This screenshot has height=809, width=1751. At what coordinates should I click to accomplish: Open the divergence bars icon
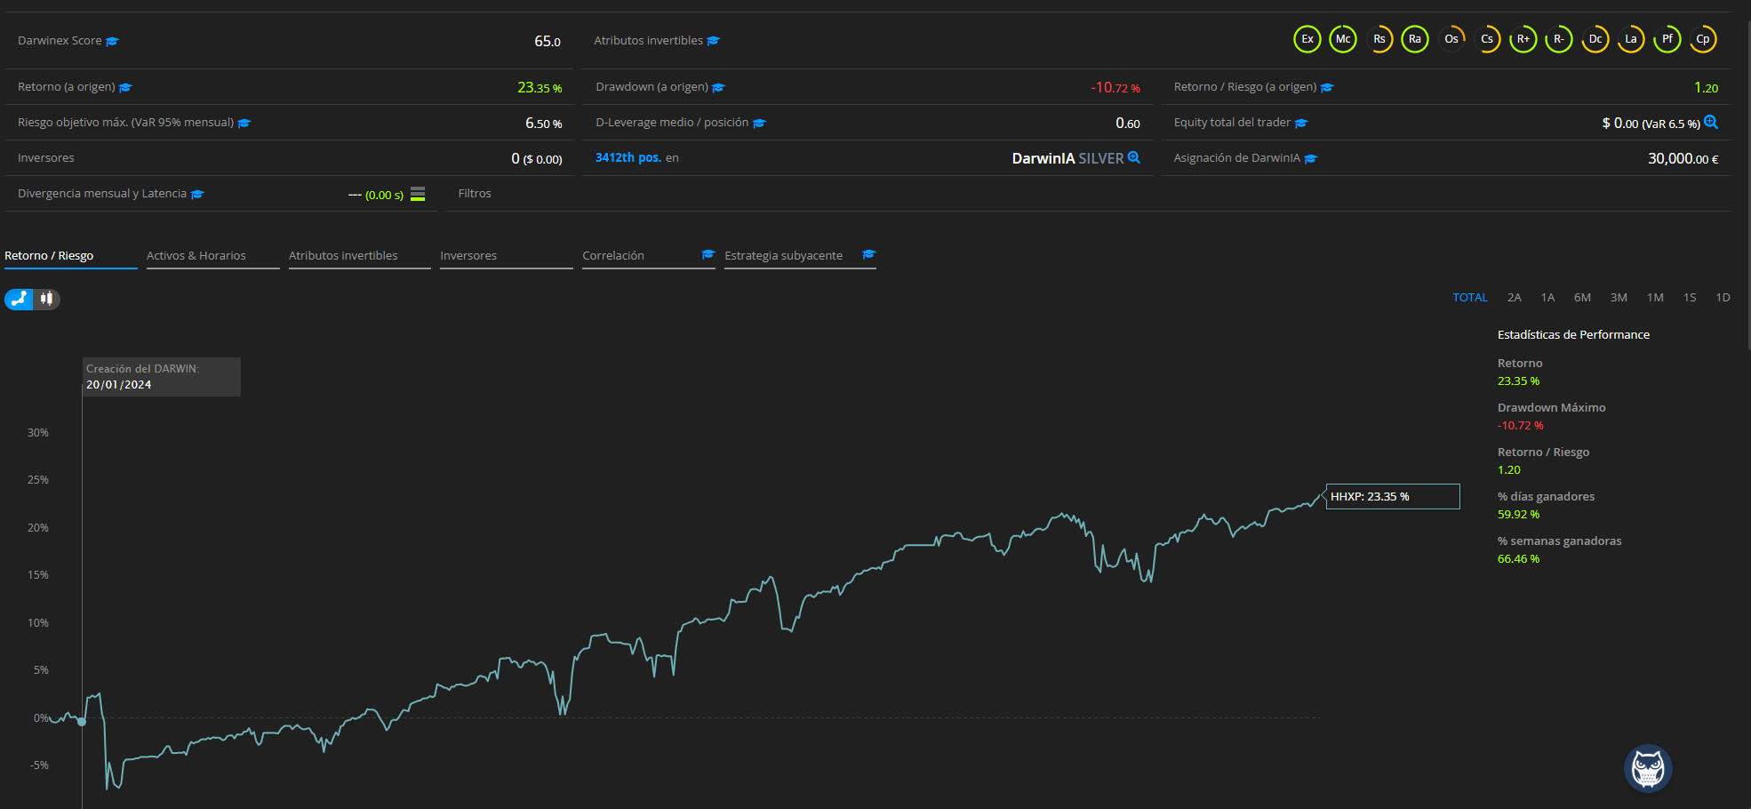tap(418, 194)
